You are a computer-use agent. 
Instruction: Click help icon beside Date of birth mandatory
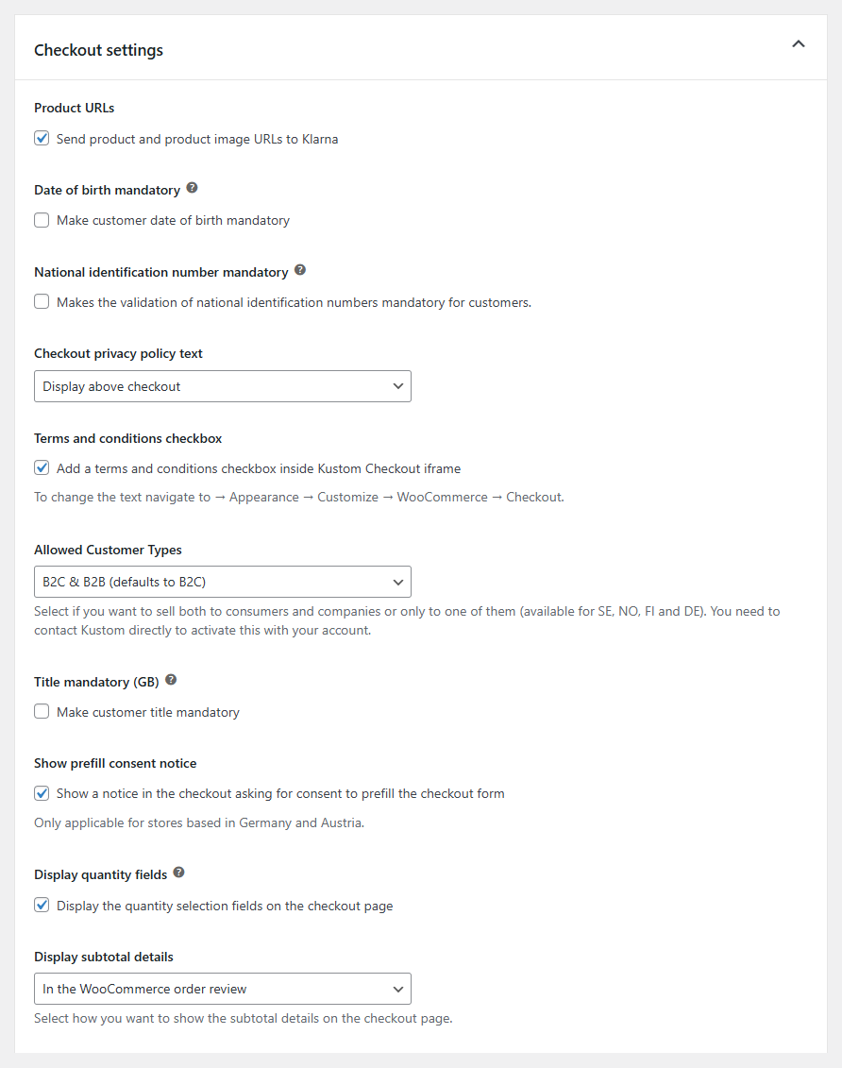pos(193,188)
